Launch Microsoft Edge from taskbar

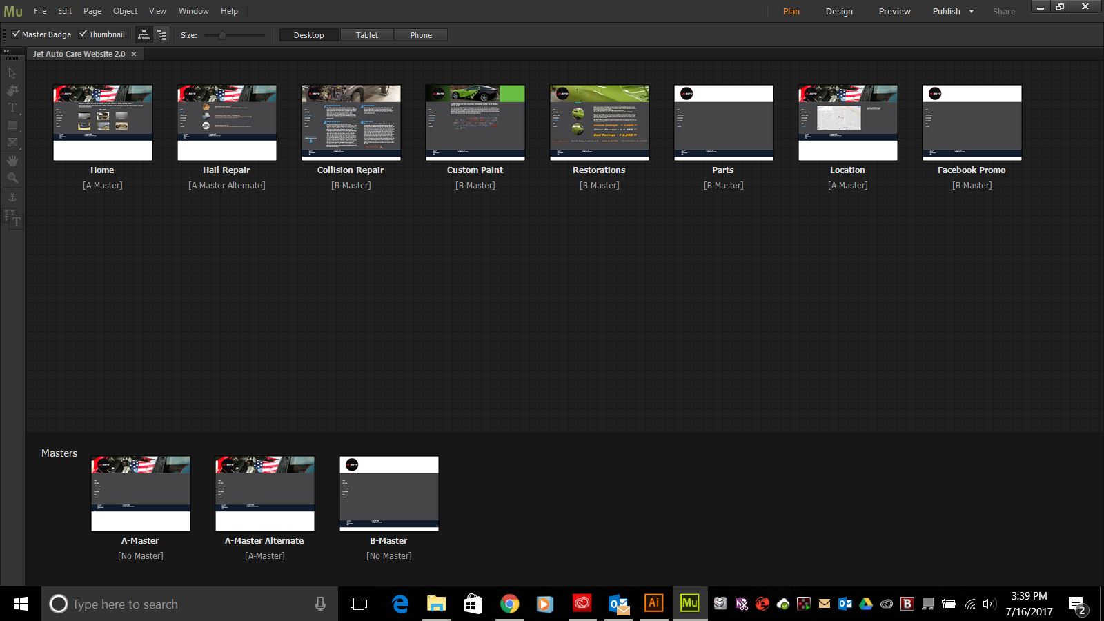[400, 604]
